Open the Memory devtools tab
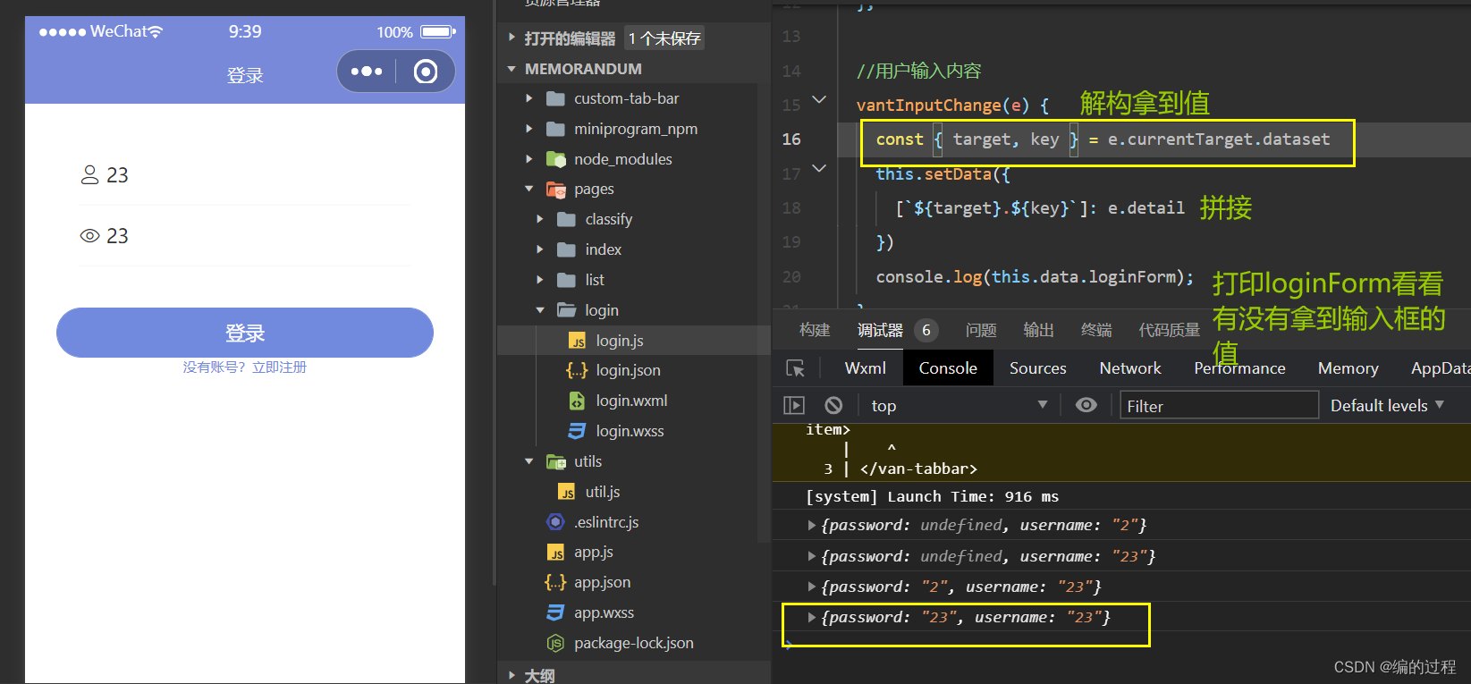The width and height of the screenshot is (1471, 684). [1348, 368]
